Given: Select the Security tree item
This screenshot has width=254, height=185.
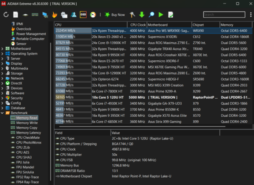Looking at the screenshot, I should 14,98.
